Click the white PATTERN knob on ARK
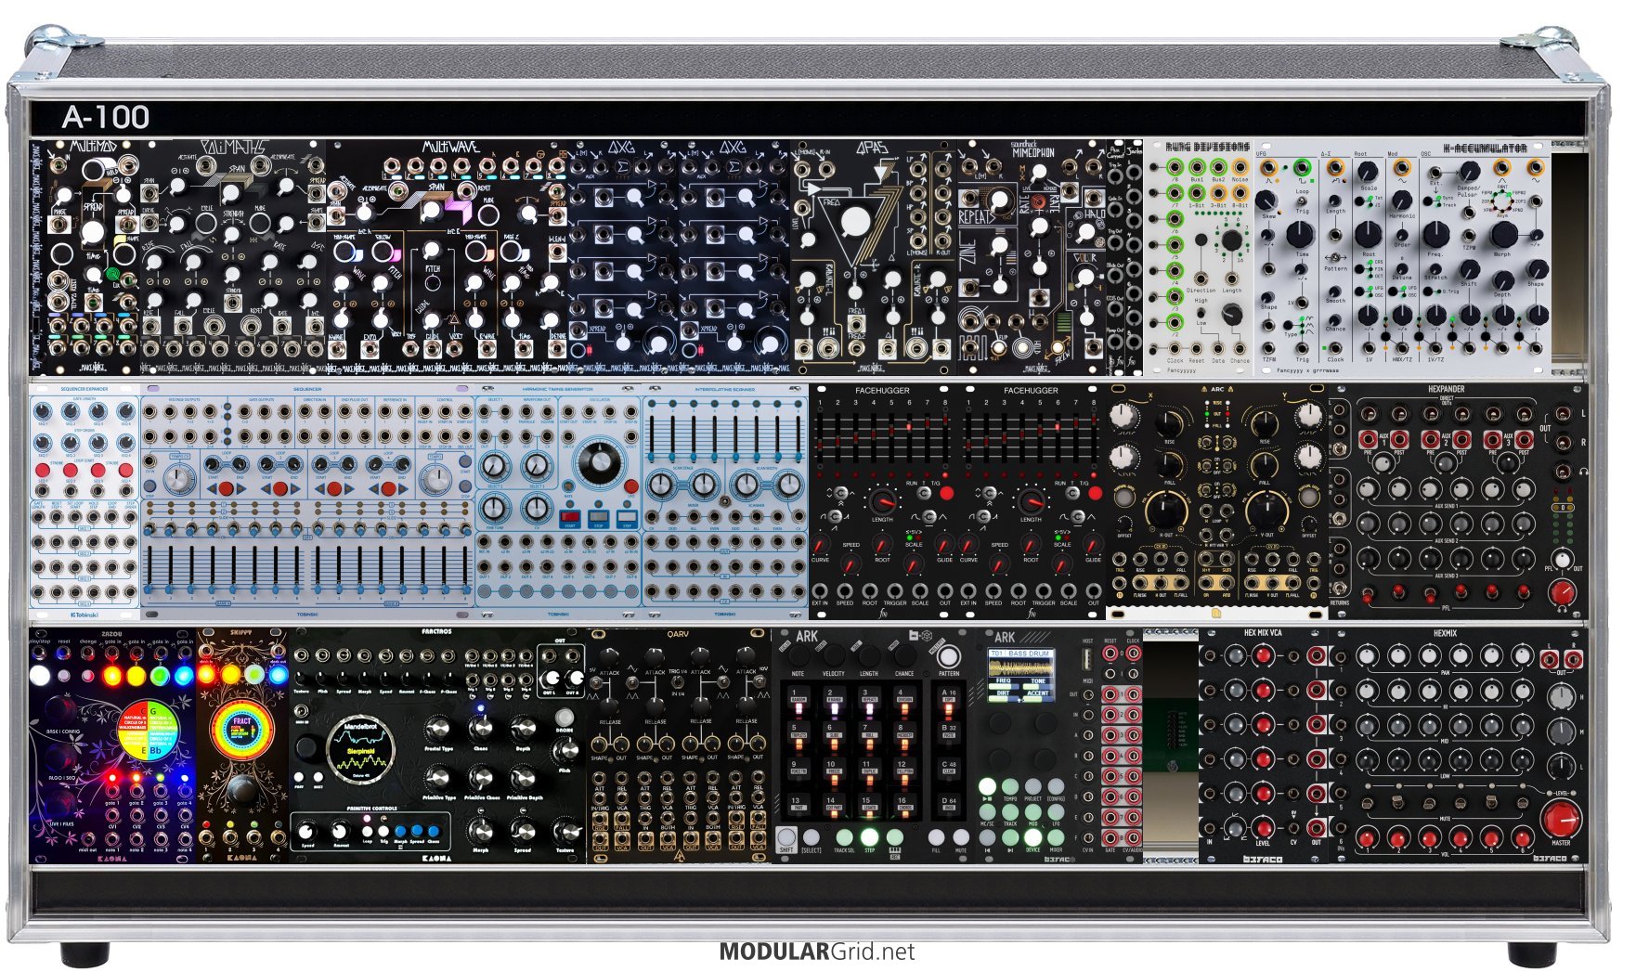 (x=949, y=657)
